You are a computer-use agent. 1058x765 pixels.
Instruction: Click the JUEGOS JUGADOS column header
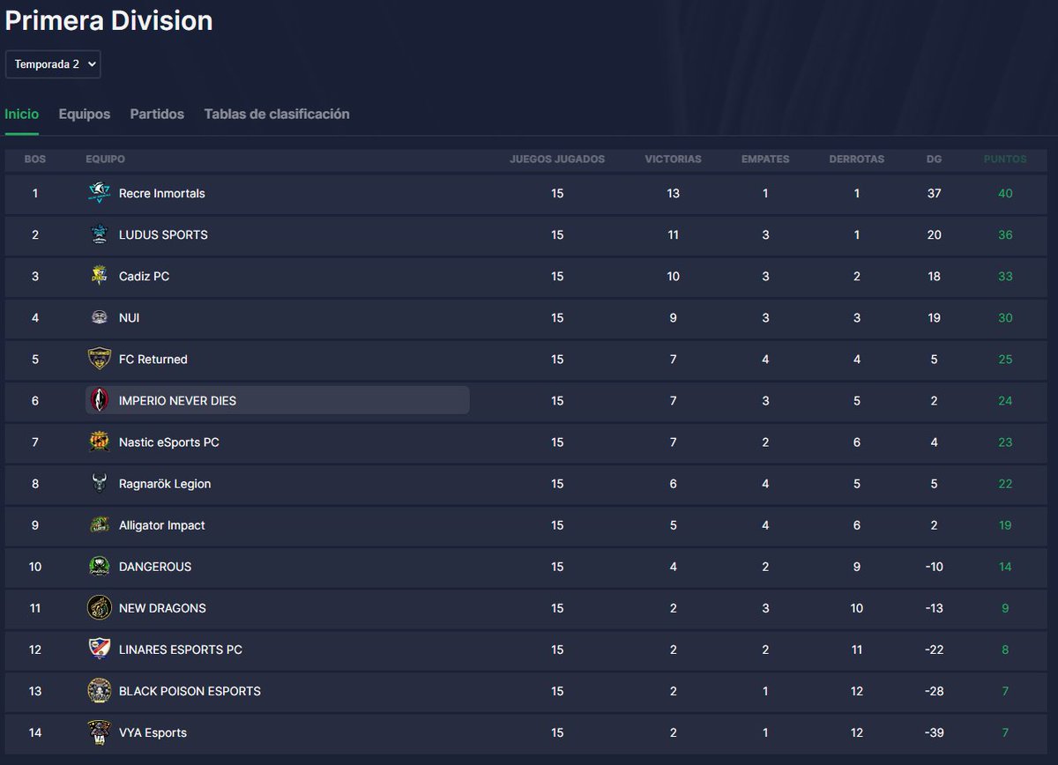tap(557, 160)
